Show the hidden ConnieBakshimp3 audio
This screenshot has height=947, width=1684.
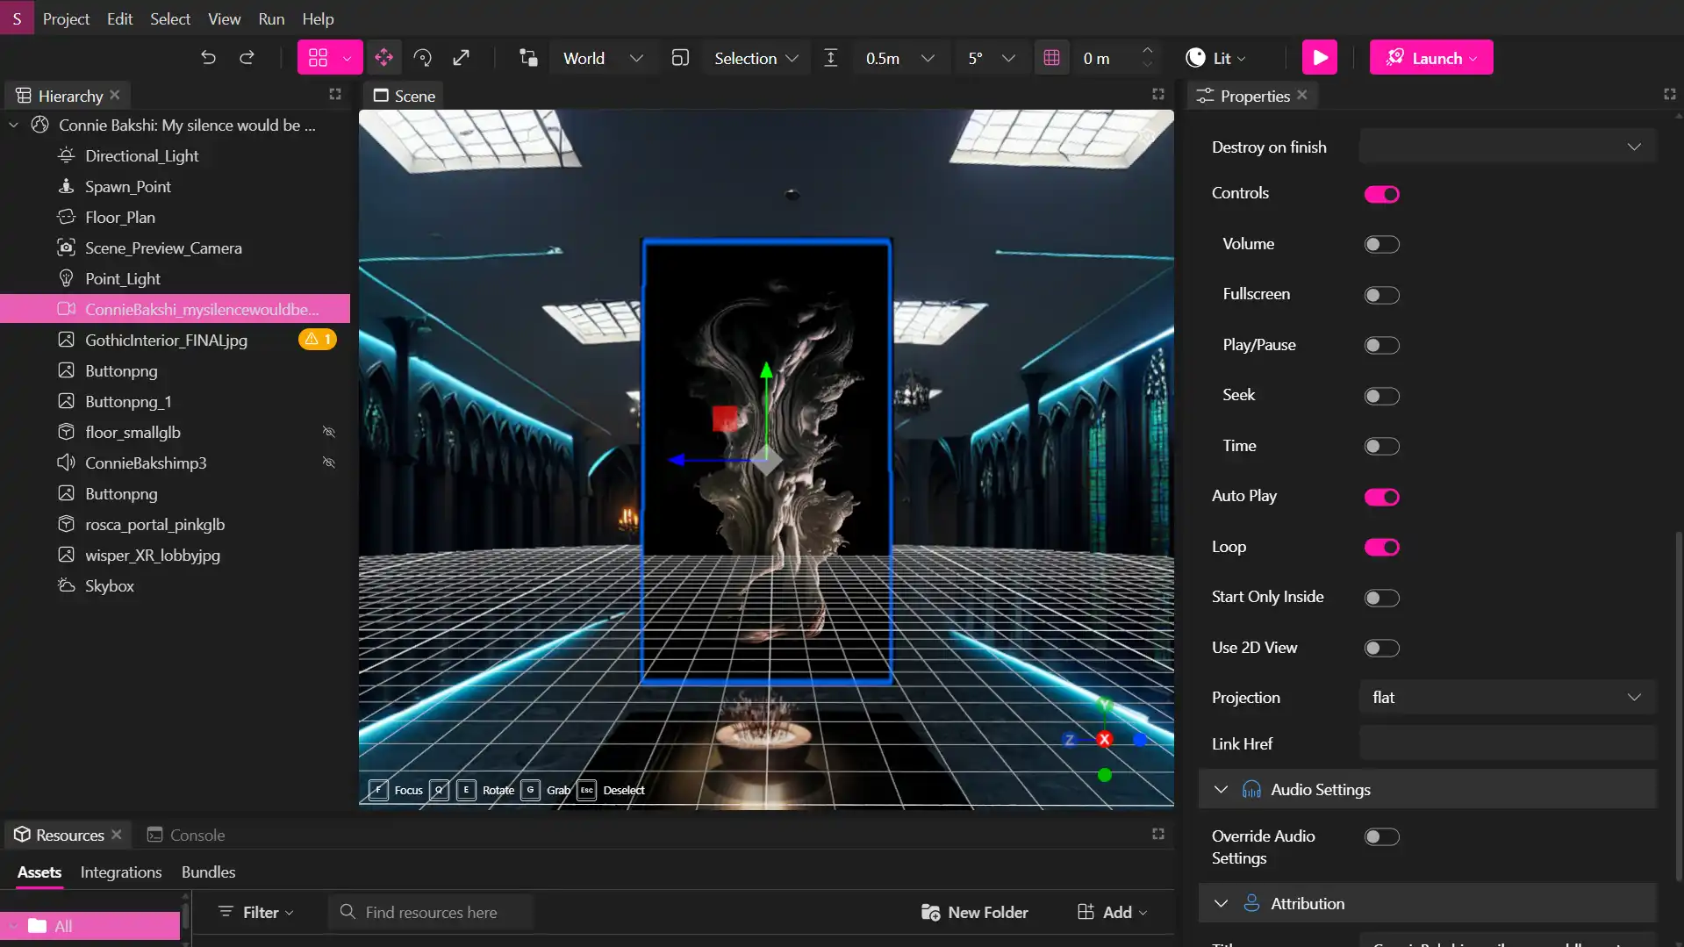329,463
